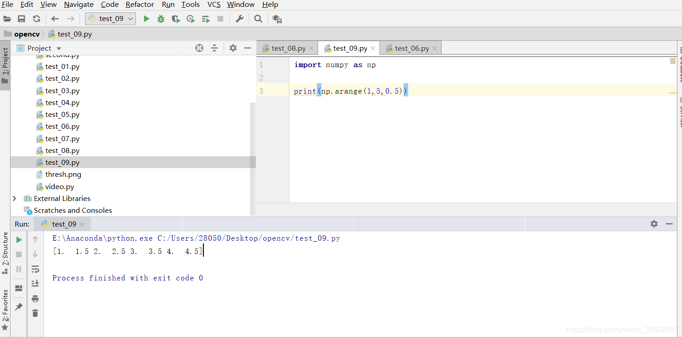Open the VCS menu
The width and height of the screenshot is (682, 338).
(x=214, y=5)
